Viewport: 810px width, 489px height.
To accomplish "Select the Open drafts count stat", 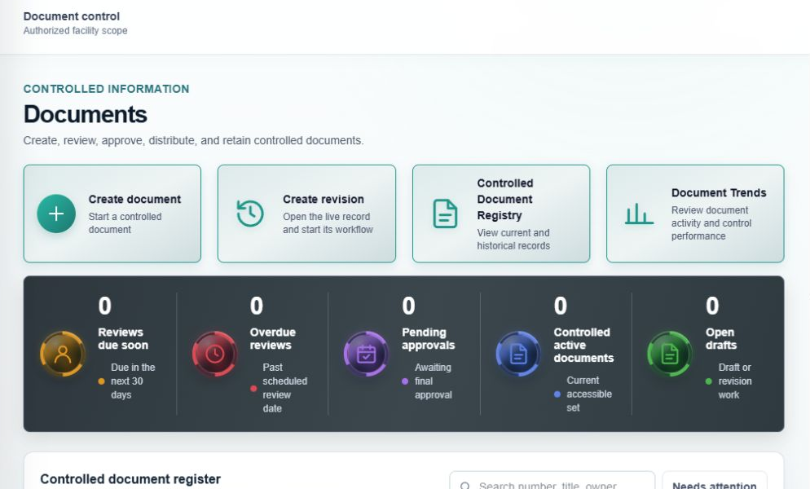I will [712, 306].
